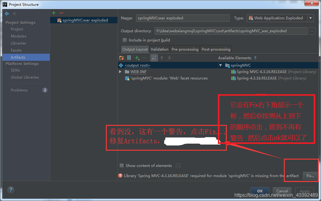321x201 pixels.
Task: Collapse the springMVC available elements node
Action: 220,65
